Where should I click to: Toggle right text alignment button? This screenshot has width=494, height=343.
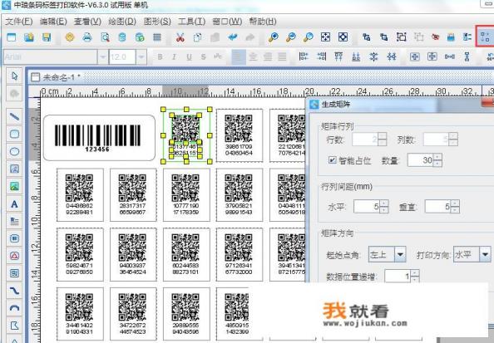pyautogui.click(x=268, y=57)
